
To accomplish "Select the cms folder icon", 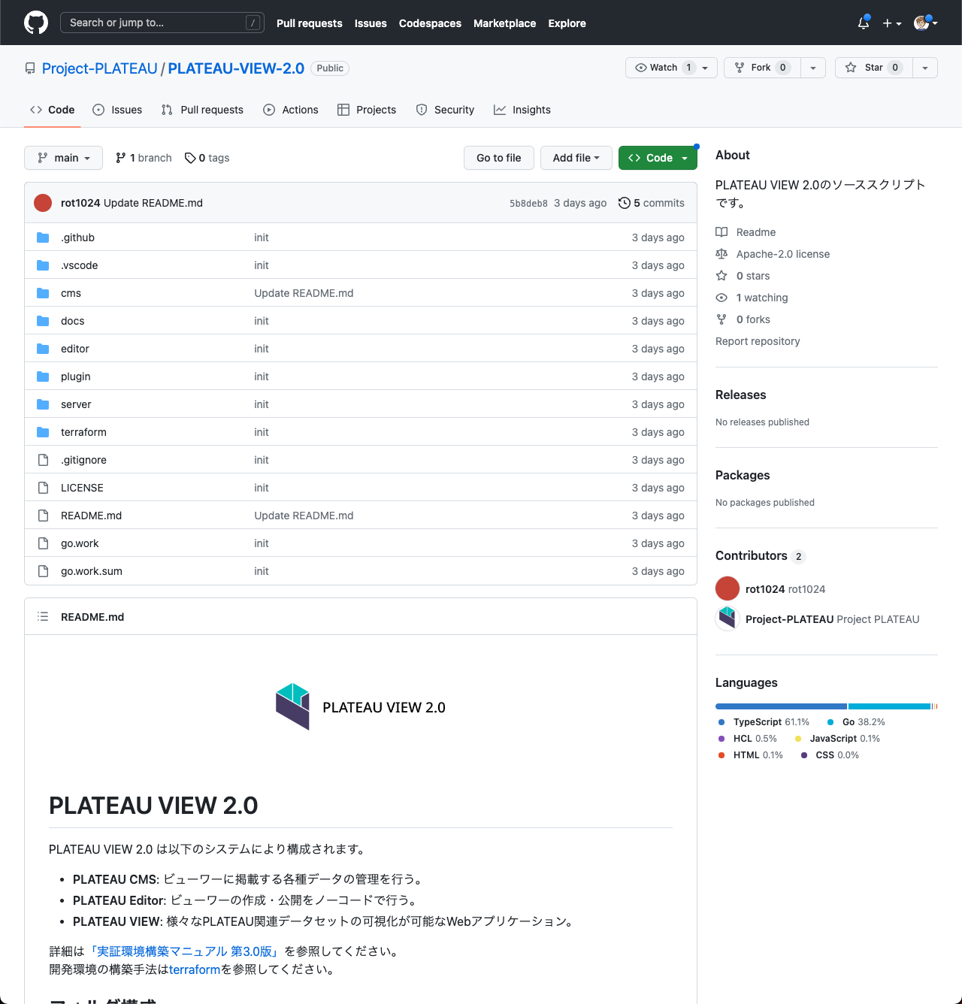I will [x=43, y=292].
